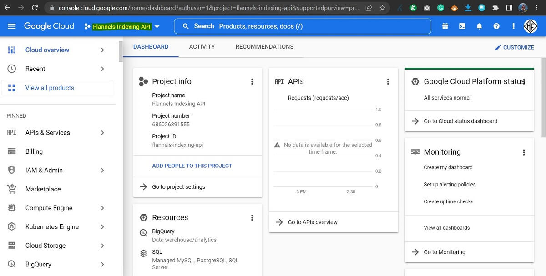The height and width of the screenshot is (276, 546).
Task: Open SQL resource in Resources card
Action: (157, 252)
